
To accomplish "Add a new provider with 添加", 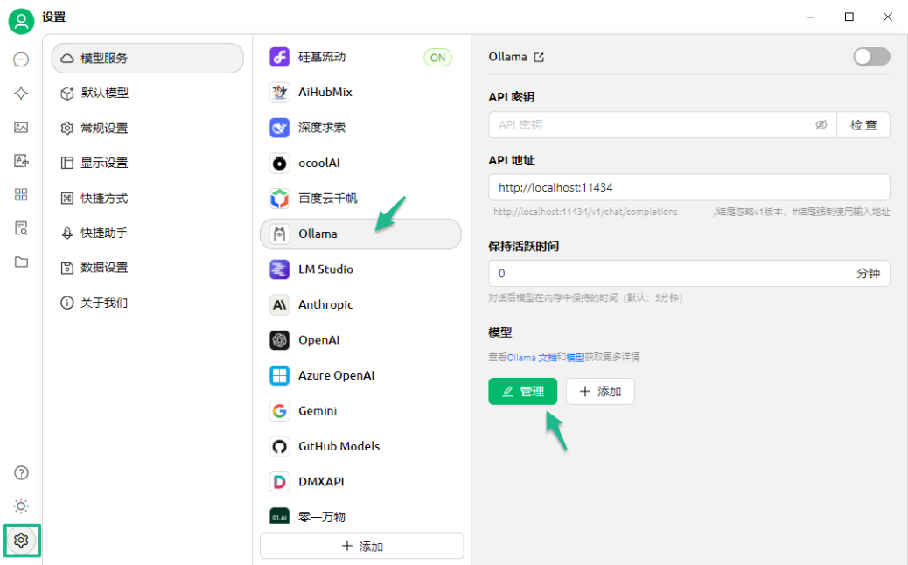I will pos(362,546).
